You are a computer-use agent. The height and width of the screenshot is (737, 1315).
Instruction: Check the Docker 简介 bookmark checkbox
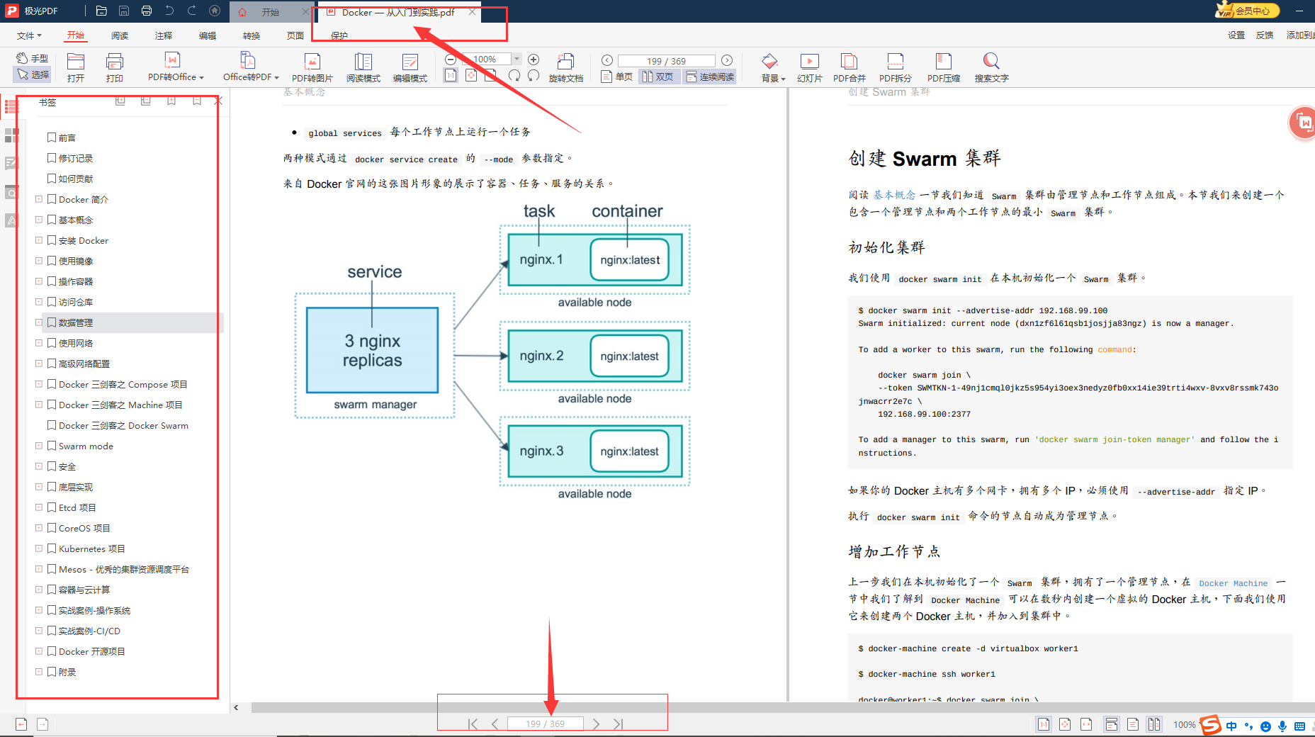pos(52,199)
